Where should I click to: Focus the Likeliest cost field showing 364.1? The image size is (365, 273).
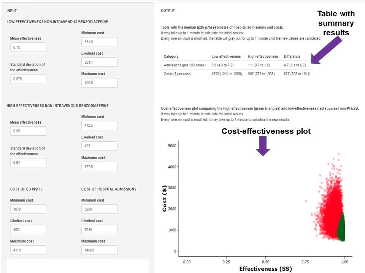point(99,62)
